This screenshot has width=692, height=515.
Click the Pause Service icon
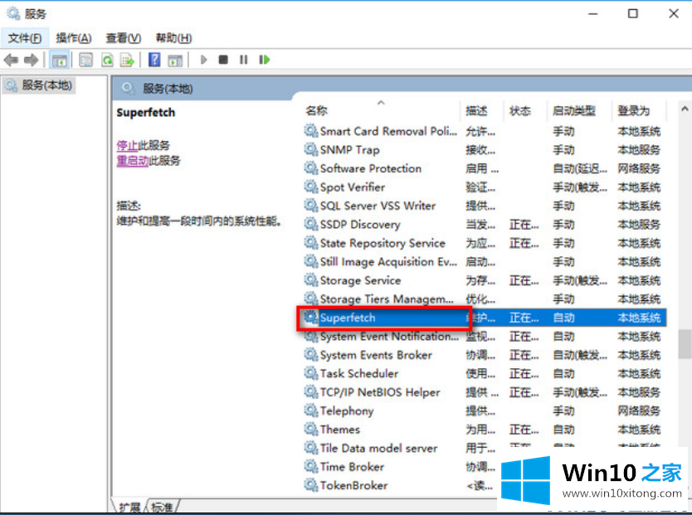pyautogui.click(x=244, y=60)
